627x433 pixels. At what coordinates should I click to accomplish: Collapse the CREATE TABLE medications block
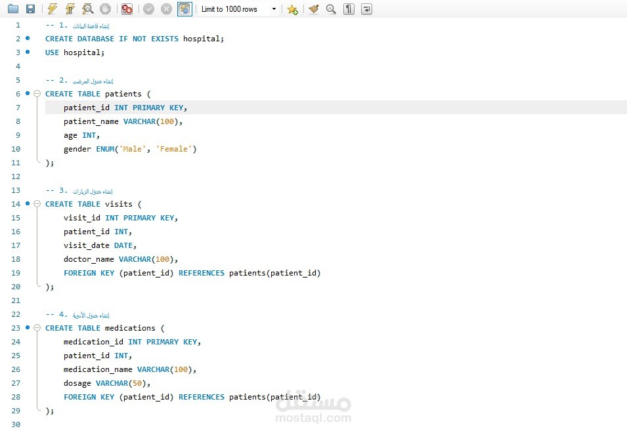click(37, 327)
